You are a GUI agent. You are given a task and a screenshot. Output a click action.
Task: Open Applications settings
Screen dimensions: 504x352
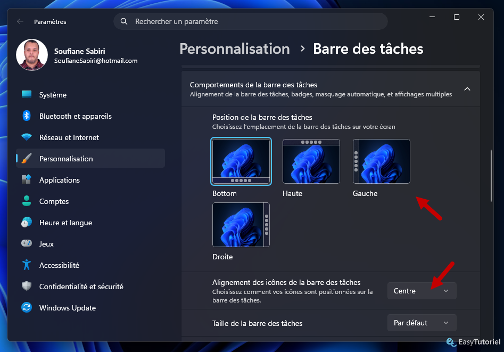(90, 180)
